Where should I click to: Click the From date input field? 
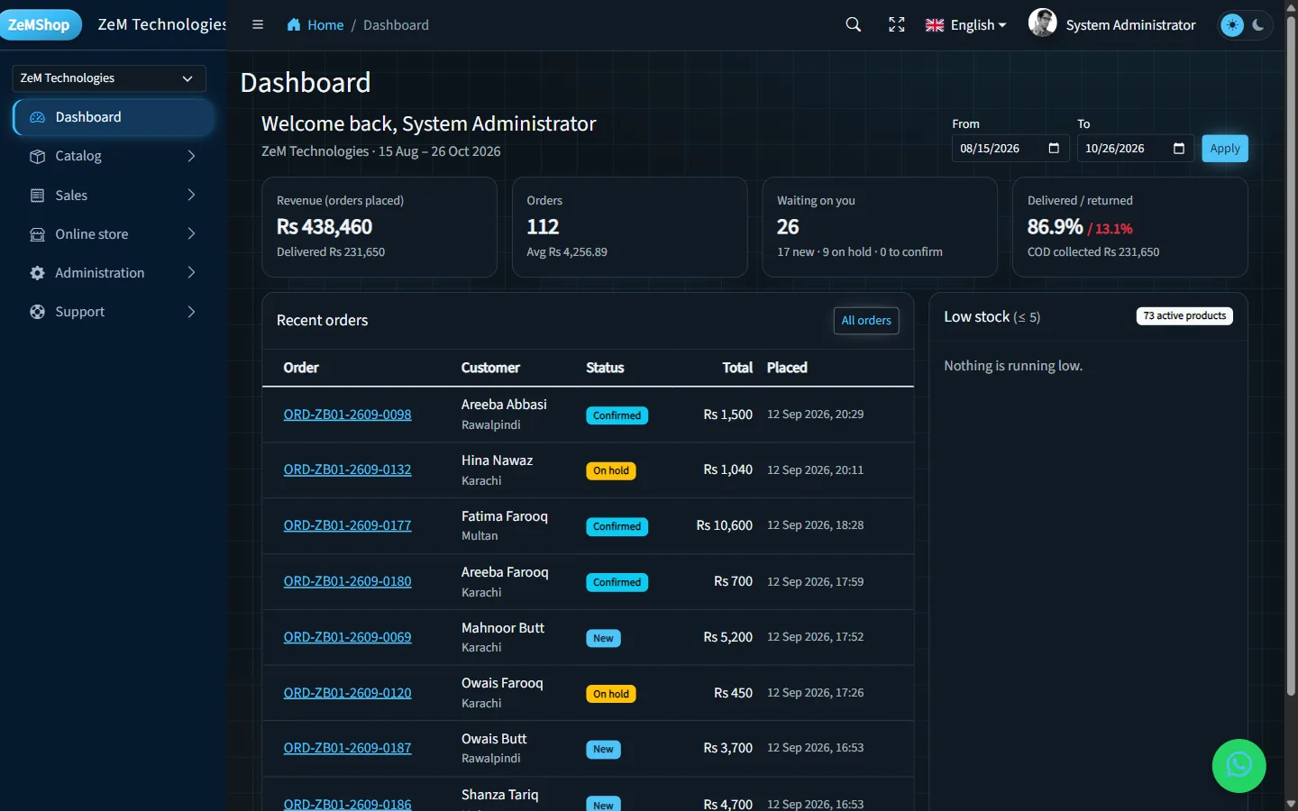click(x=1010, y=149)
